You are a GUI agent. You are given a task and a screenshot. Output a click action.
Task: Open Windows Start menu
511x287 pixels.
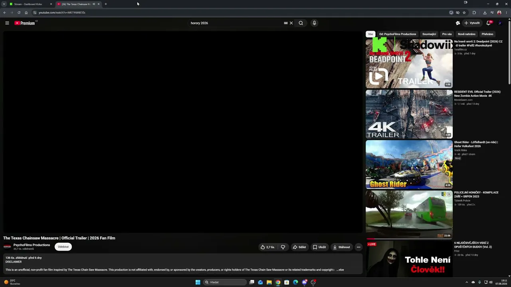[198, 282]
